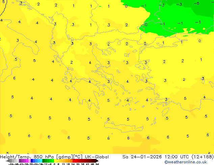This screenshot has height=165, width=214.
Task: Click the '12:00 UTC' valid time
Action: [x=178, y=157]
